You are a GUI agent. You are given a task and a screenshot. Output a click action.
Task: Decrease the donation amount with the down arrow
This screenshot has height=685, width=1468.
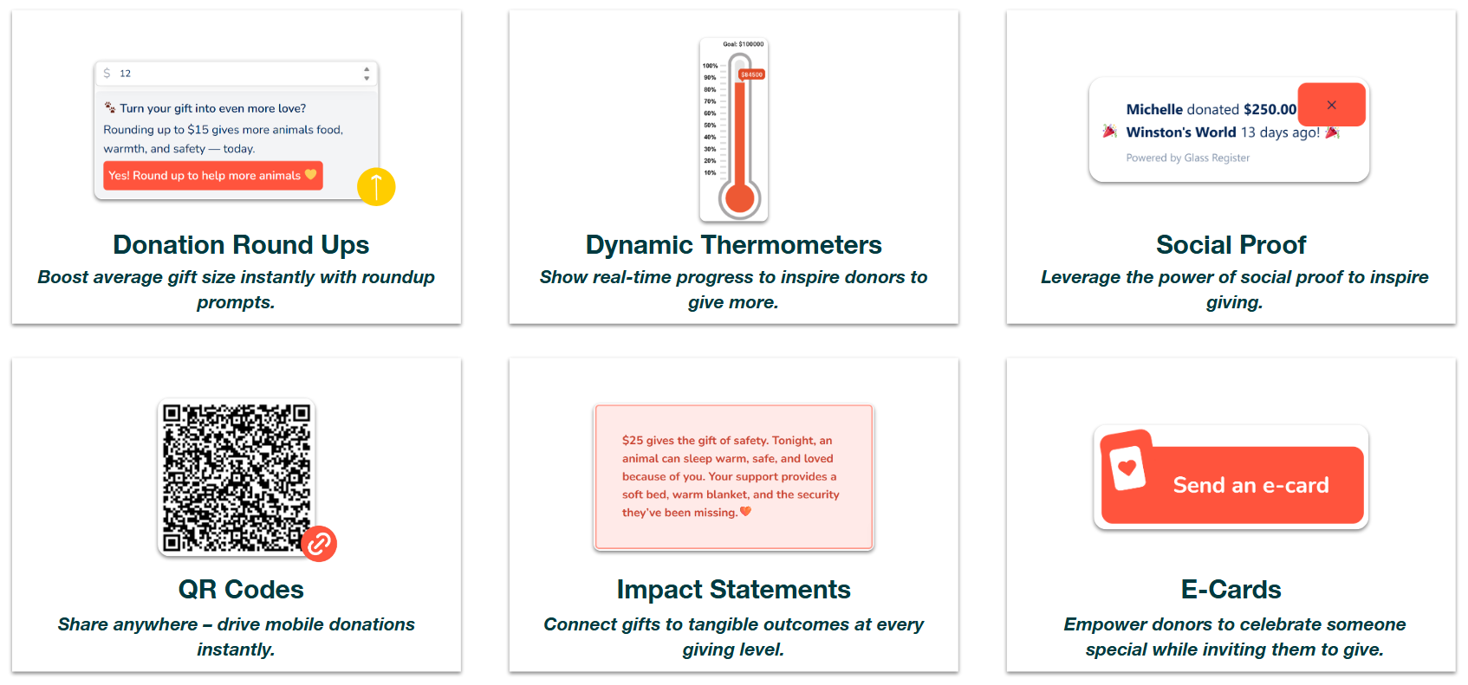click(367, 78)
